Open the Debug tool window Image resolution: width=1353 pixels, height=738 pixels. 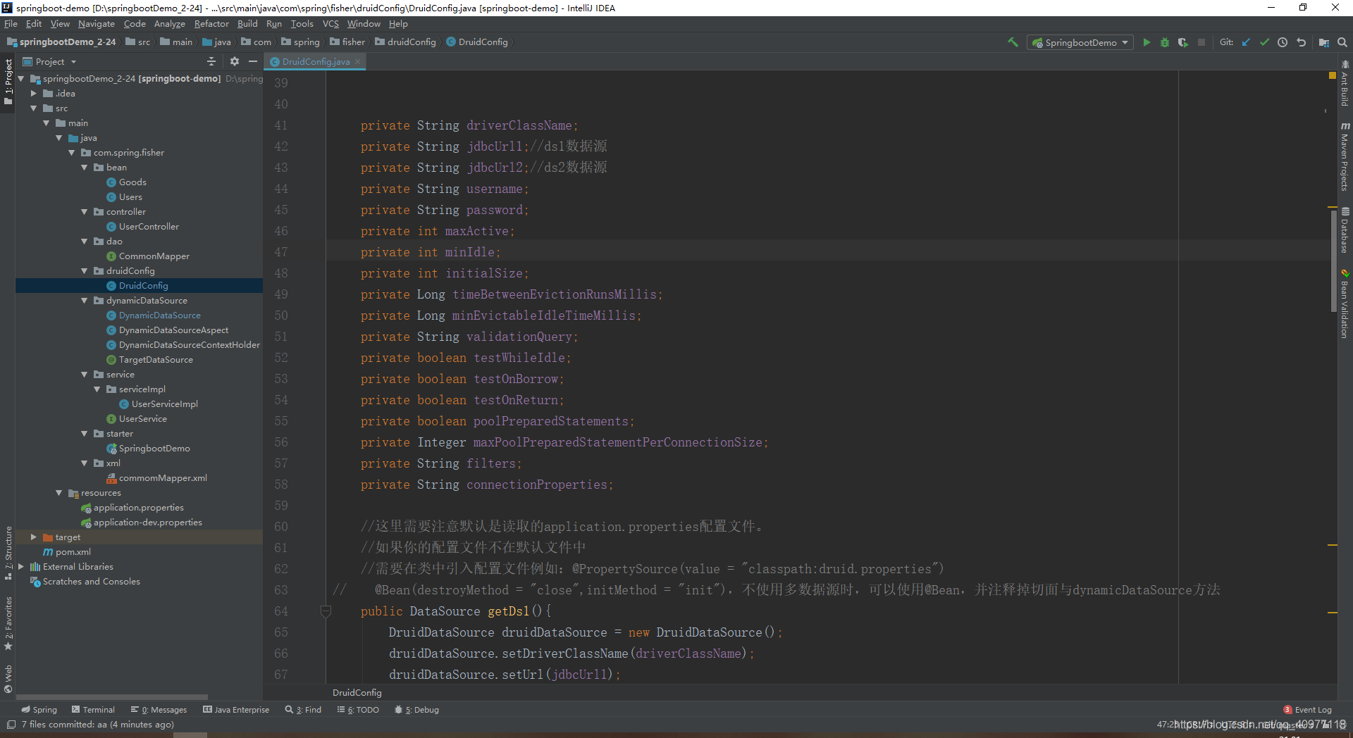(x=416, y=710)
